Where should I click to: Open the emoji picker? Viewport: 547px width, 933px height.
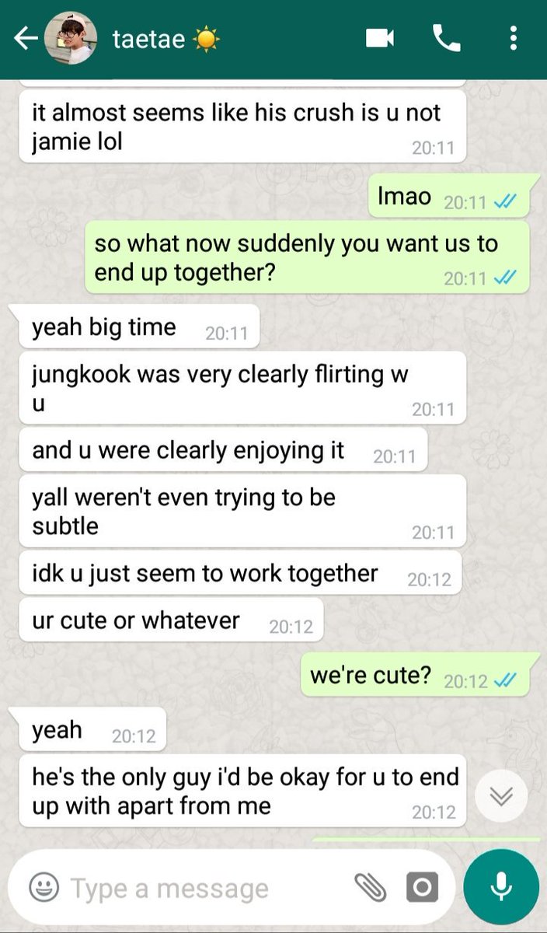[44, 887]
